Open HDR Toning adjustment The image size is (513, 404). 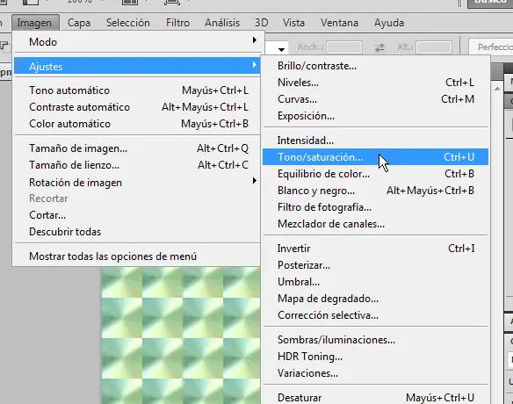(375, 357)
